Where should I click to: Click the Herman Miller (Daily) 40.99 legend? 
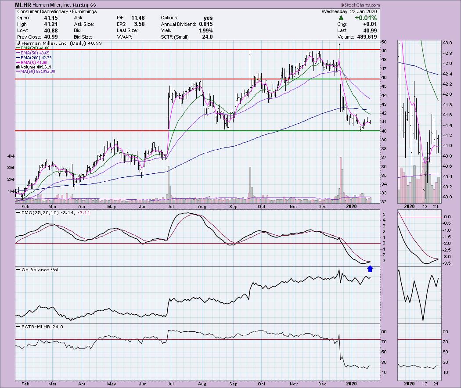tap(59, 43)
